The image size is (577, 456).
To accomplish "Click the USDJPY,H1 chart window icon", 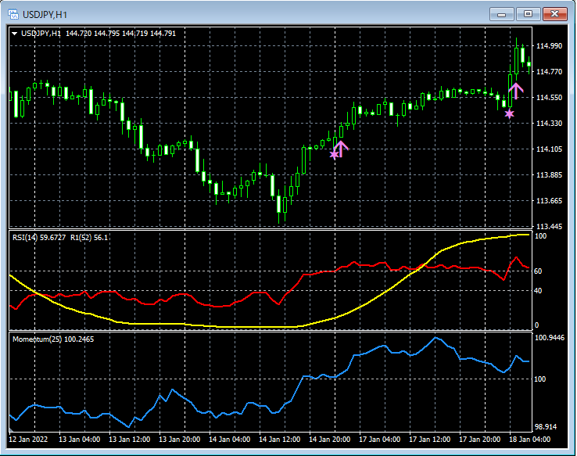I will pyautogui.click(x=13, y=14).
